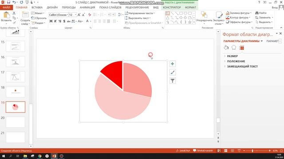Select the text box shape in gallery
The width and height of the screenshot is (284, 159).
click(x=168, y=13)
